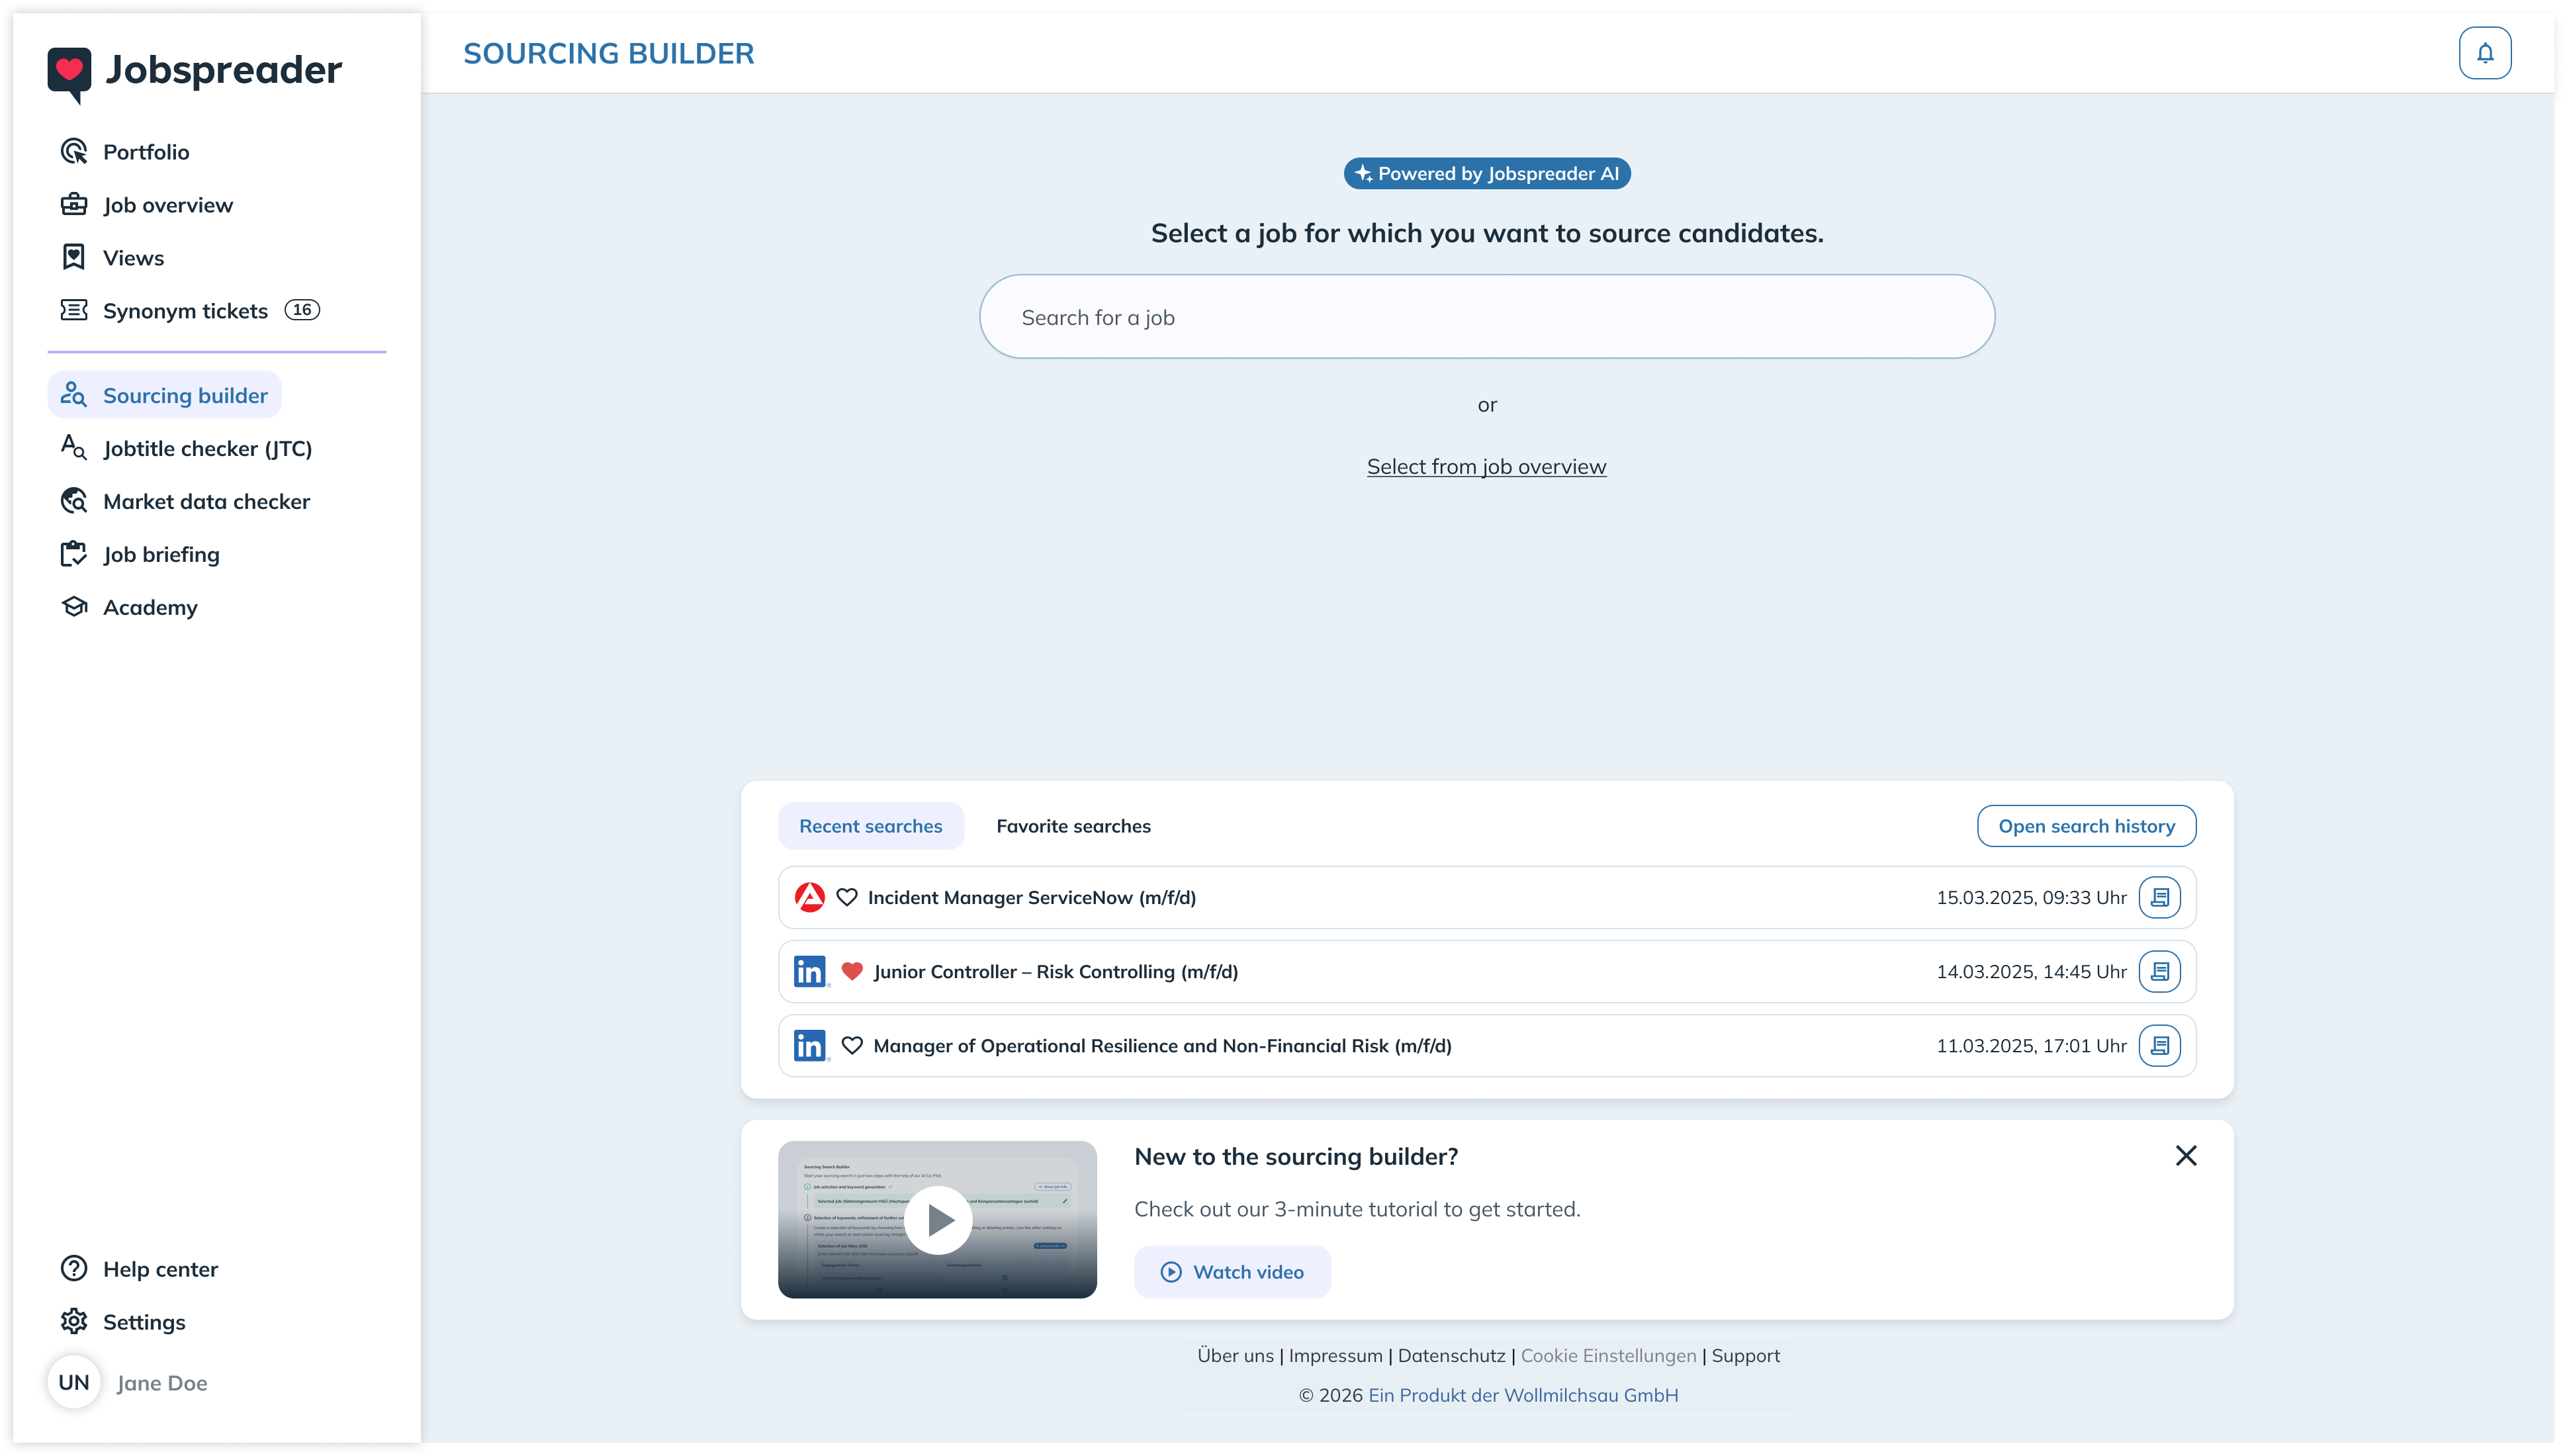Click Powered by Jobspreader AI badge
This screenshot has width=2565, height=1456.
(1486, 174)
